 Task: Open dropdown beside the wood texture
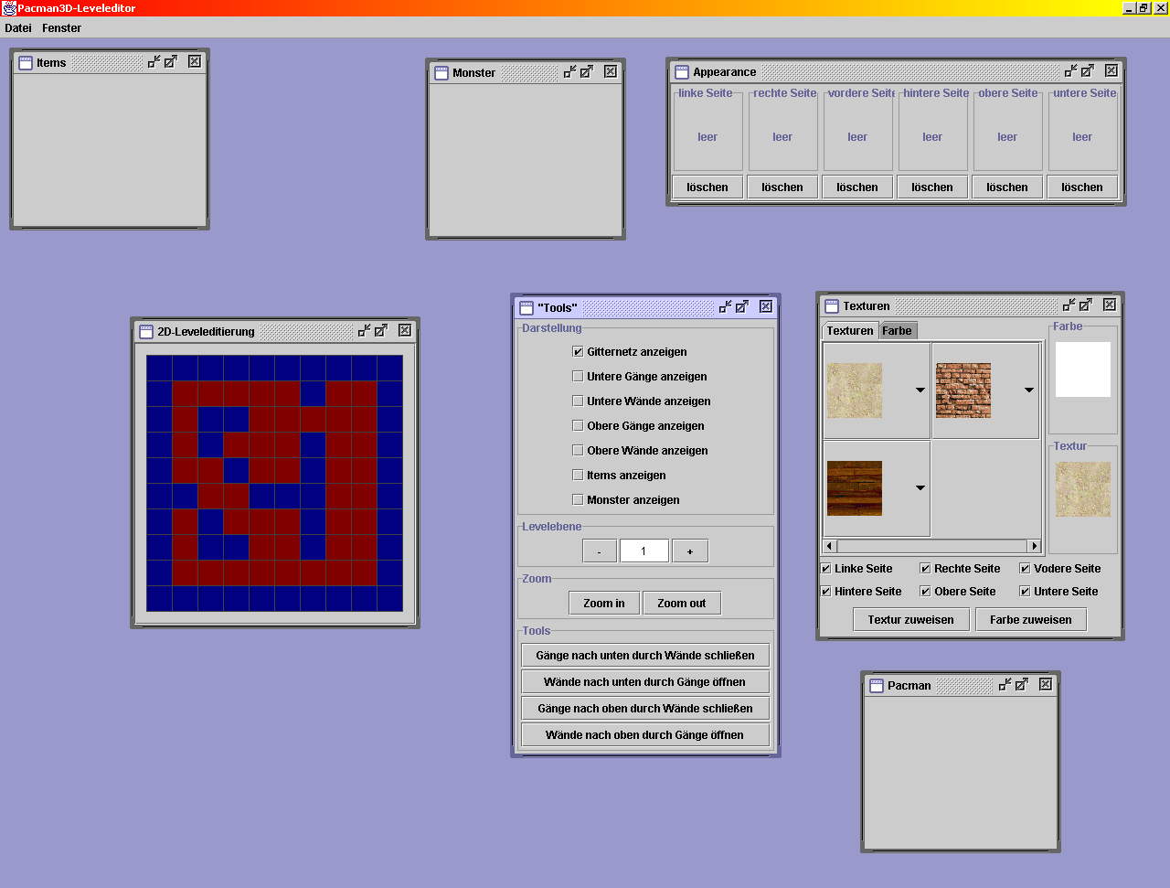[920, 488]
